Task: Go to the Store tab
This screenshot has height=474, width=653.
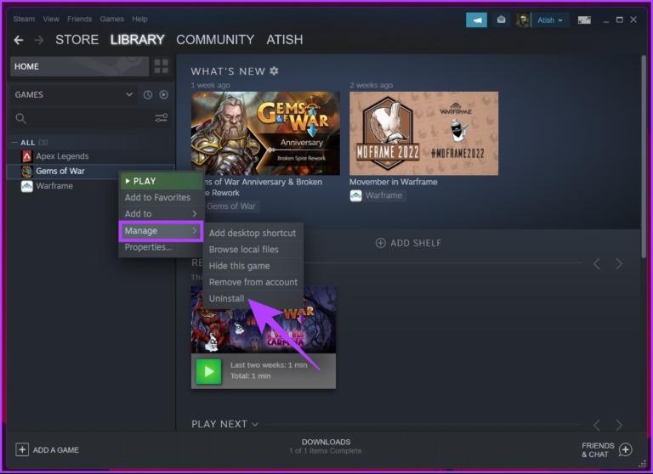Action: [77, 40]
